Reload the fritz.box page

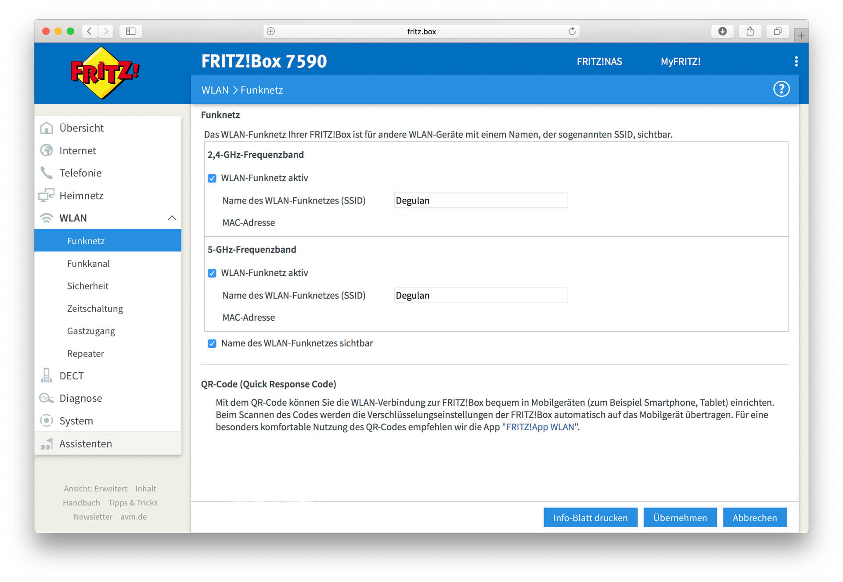tap(572, 31)
